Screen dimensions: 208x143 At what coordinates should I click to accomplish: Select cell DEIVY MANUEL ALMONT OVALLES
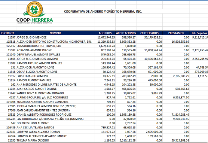point(55,55)
